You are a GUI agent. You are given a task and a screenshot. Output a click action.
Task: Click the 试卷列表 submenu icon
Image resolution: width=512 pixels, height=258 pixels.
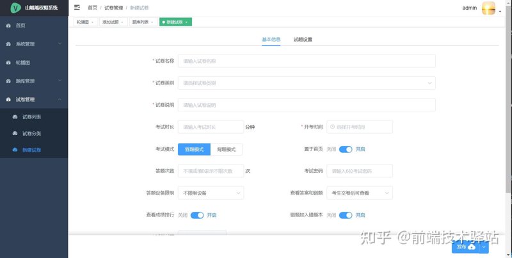[15, 117]
